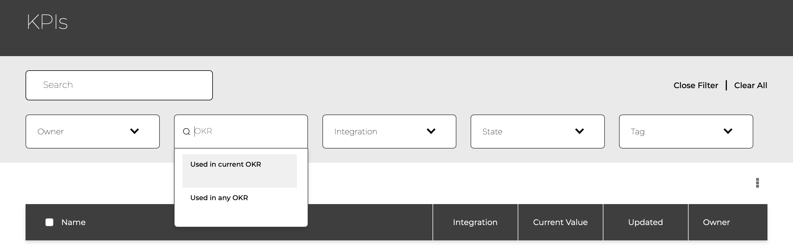This screenshot has width=793, height=250.
Task: Open the State filter dropdown
Action: point(538,132)
